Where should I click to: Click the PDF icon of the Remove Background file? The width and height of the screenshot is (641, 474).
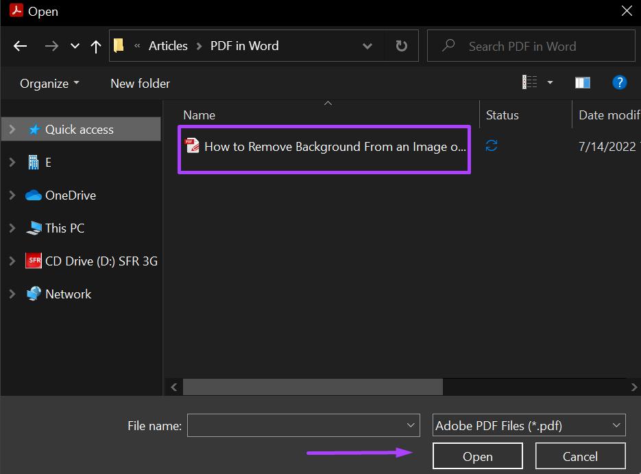tap(192, 146)
